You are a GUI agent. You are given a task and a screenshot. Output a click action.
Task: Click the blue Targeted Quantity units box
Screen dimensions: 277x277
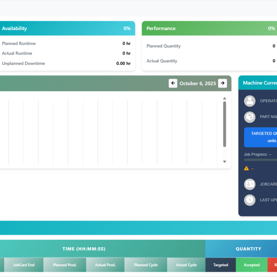[260, 137]
